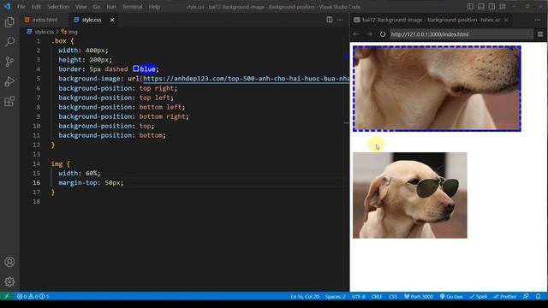Open the Run and Debug view
This screenshot has width=548, height=308.
tap(9, 82)
